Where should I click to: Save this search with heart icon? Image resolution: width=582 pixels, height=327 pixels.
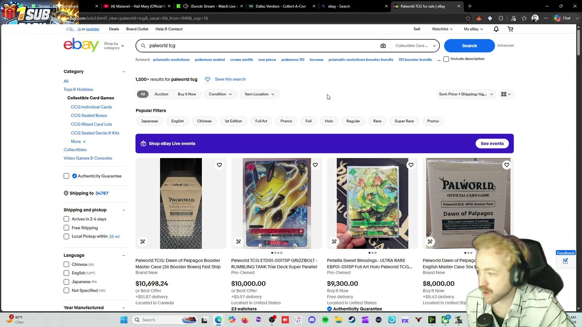click(x=207, y=79)
